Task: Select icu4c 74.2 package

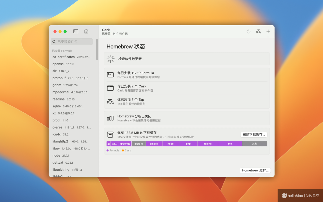Action: click(x=72, y=134)
